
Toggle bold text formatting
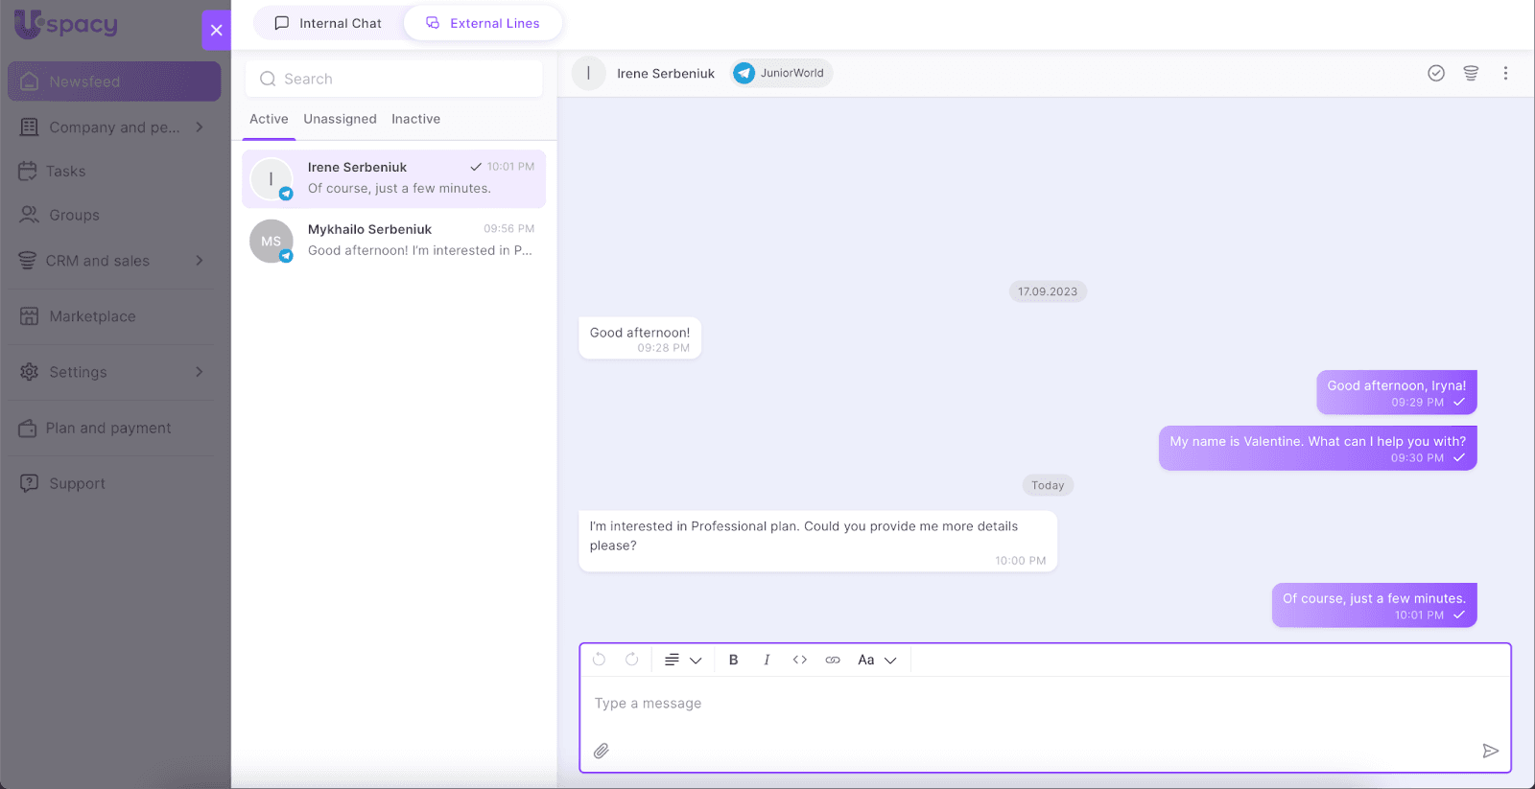(x=734, y=660)
